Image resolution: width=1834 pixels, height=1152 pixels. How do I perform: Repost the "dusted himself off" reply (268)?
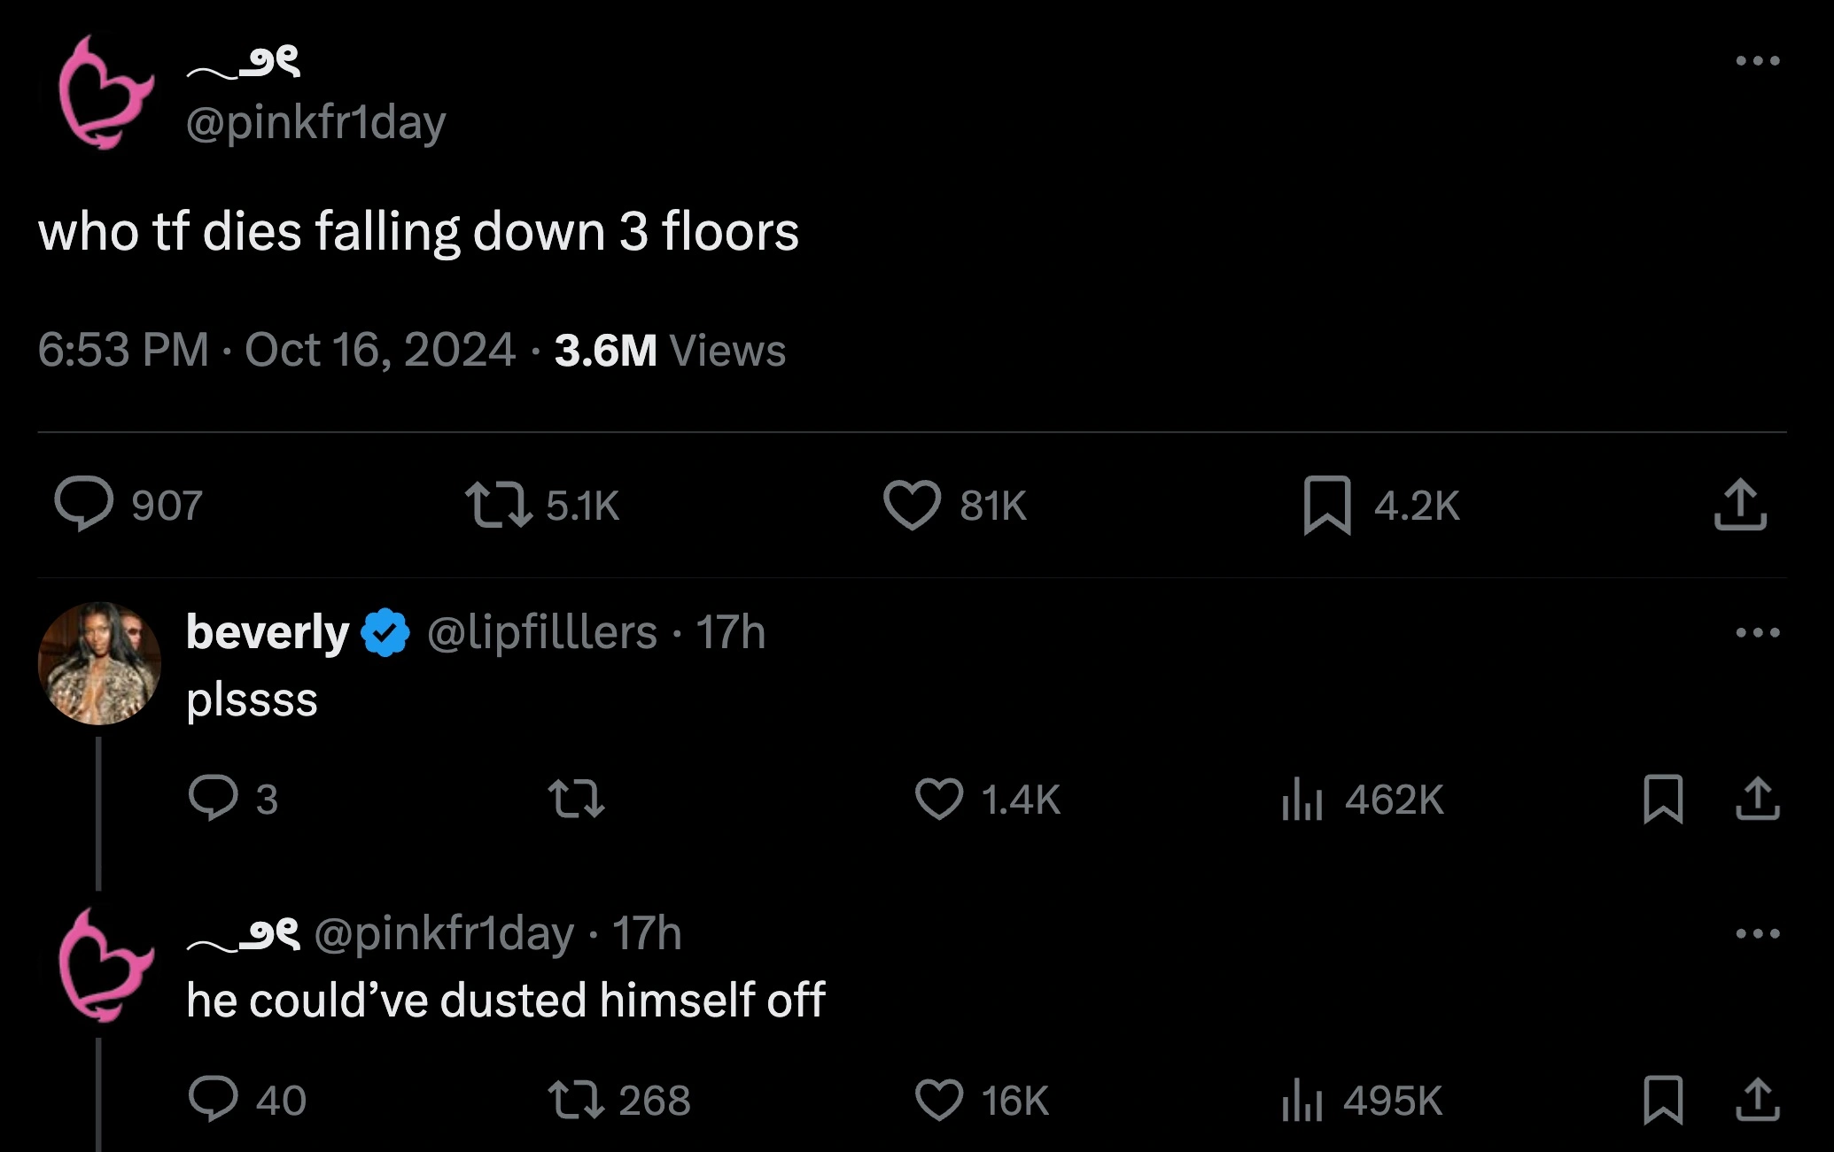(576, 1100)
